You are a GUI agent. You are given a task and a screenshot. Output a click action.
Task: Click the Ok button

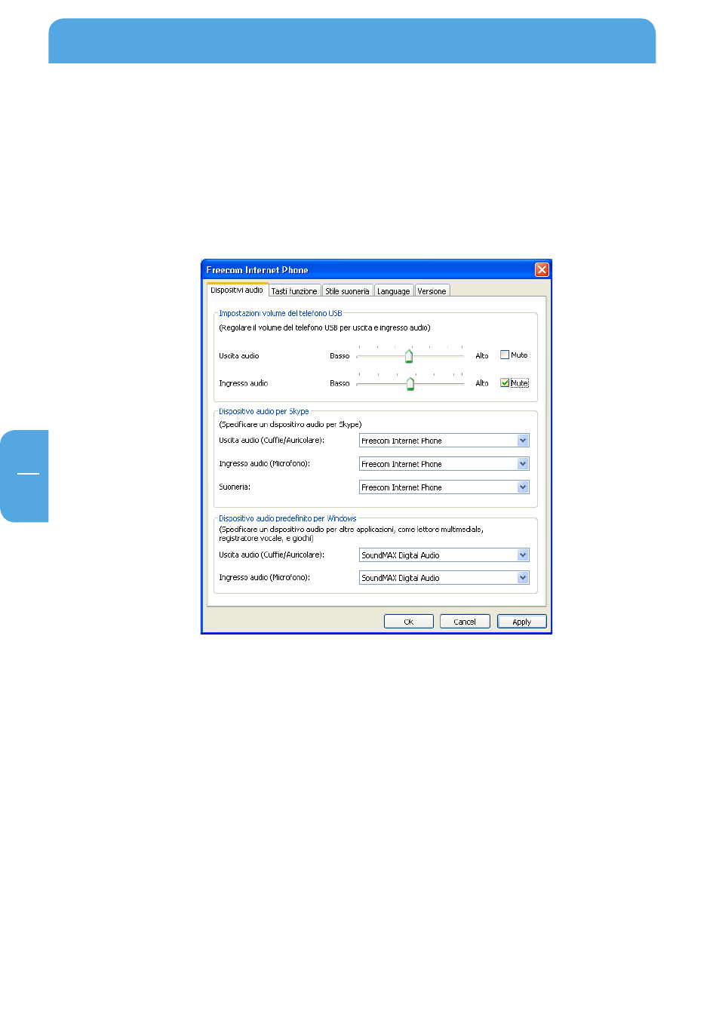[x=409, y=622]
